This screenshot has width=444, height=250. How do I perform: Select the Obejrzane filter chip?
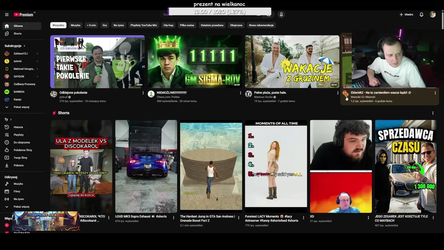click(x=236, y=25)
